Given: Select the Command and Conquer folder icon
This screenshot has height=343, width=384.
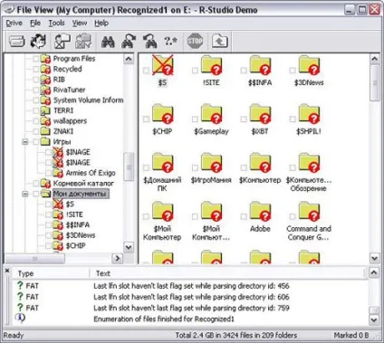Looking at the screenshot, I should 309,212.
